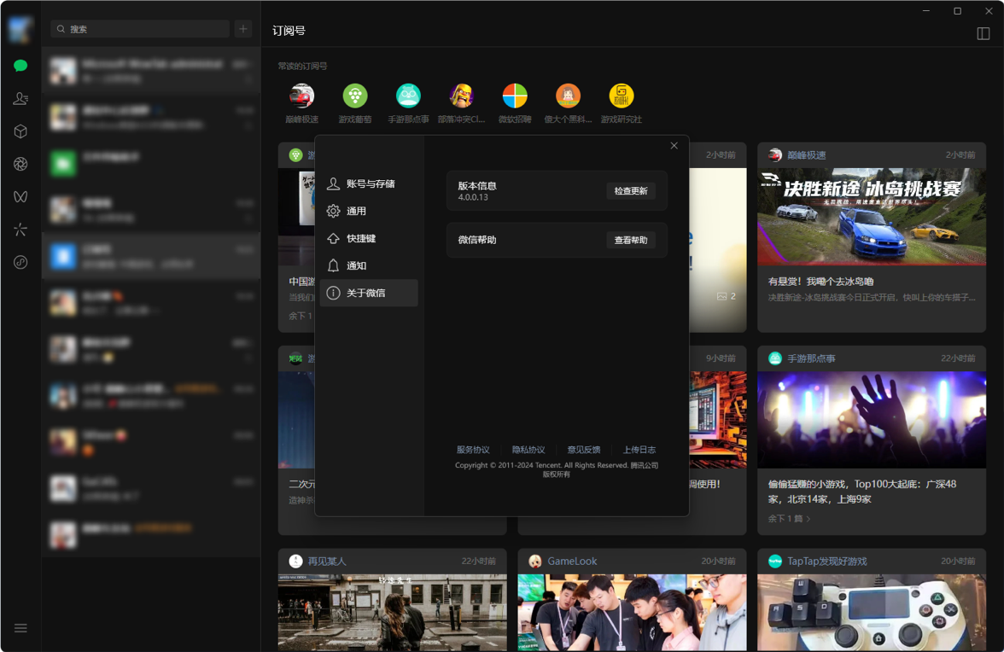The image size is (1004, 652).
Task: Open the Contacts icon in left sidebar
Action: [20, 99]
